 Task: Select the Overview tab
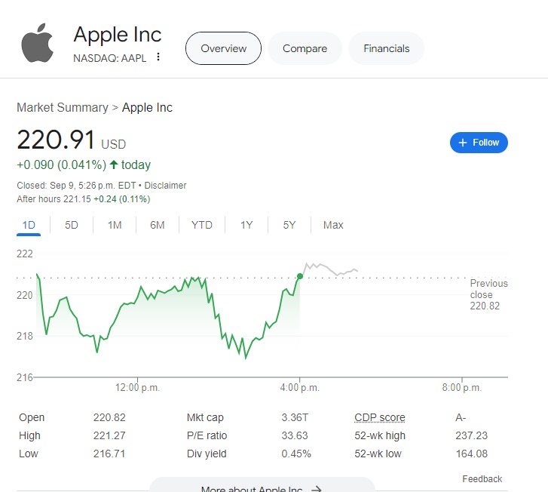pos(223,48)
